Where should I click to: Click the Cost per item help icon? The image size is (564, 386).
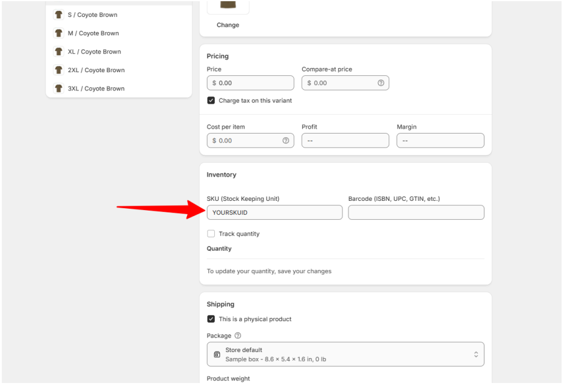[285, 141]
